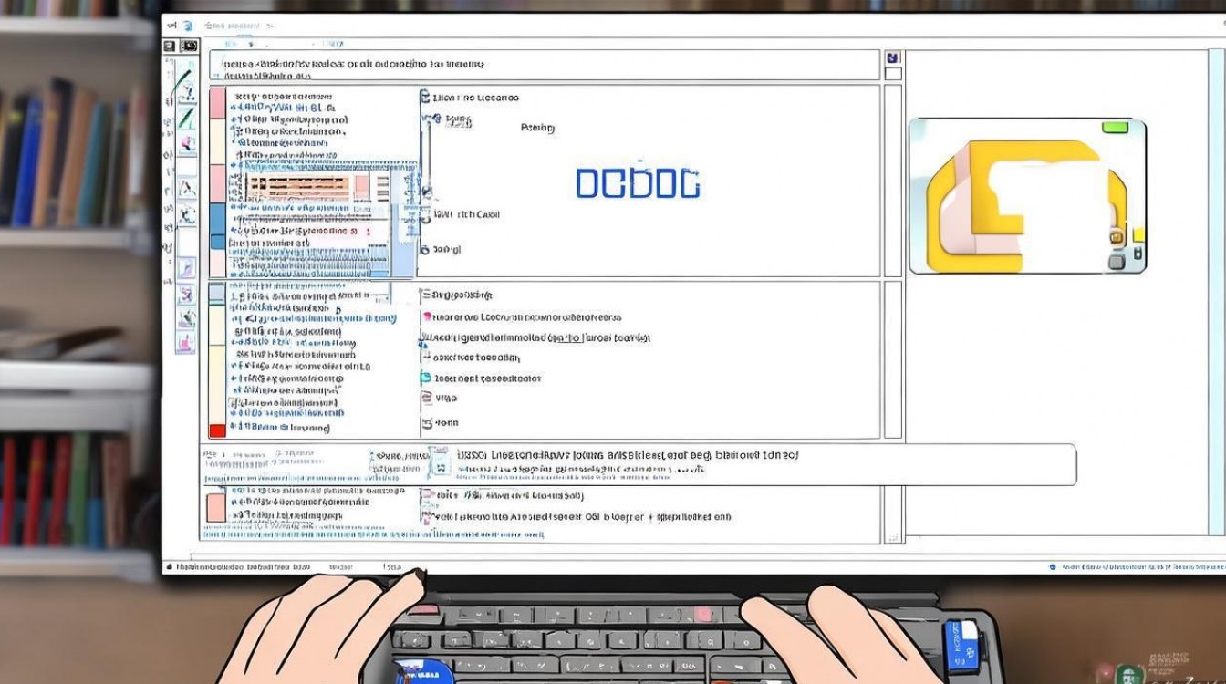
Task: Pick the solid blue swatch in the color strip
Action: (217, 219)
